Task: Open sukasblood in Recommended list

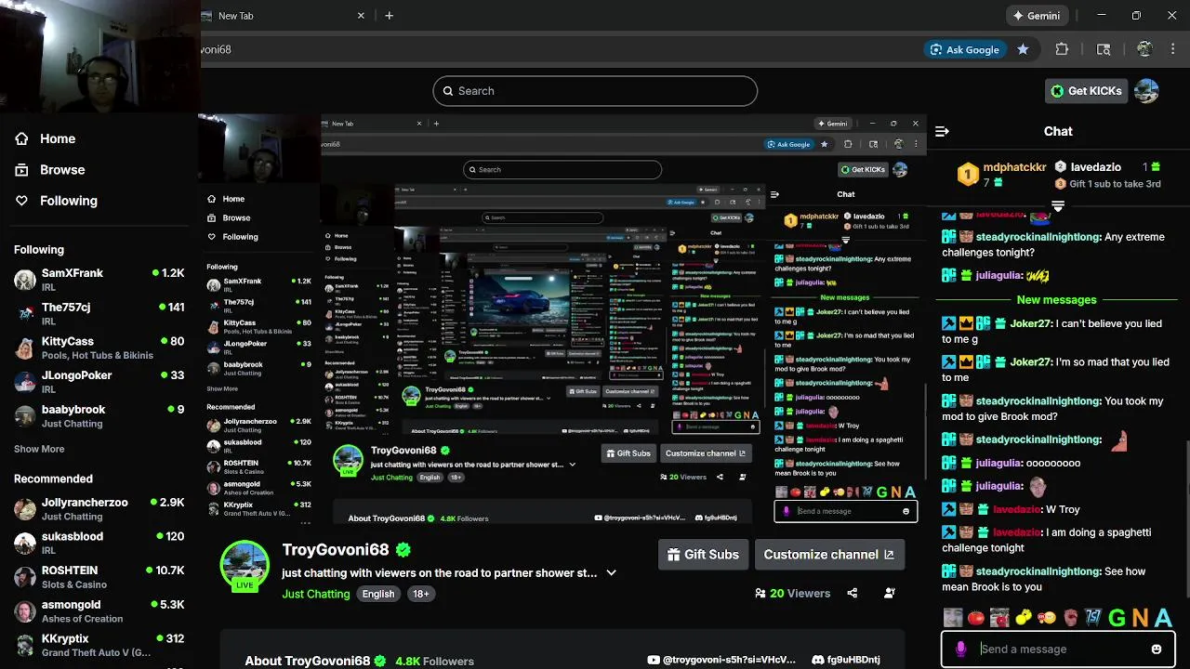Action: [99, 543]
